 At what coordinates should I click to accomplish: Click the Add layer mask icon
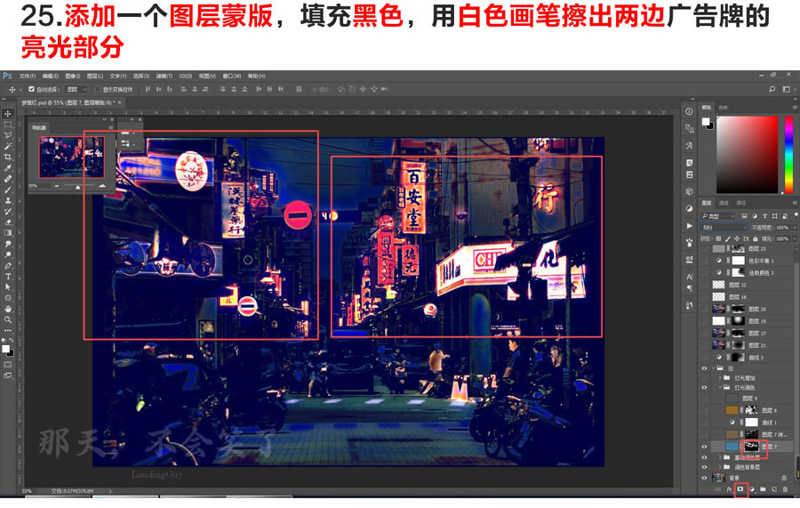coord(740,489)
